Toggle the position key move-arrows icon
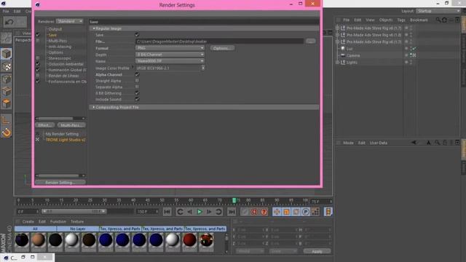This screenshot has height=262, width=466. click(x=277, y=212)
